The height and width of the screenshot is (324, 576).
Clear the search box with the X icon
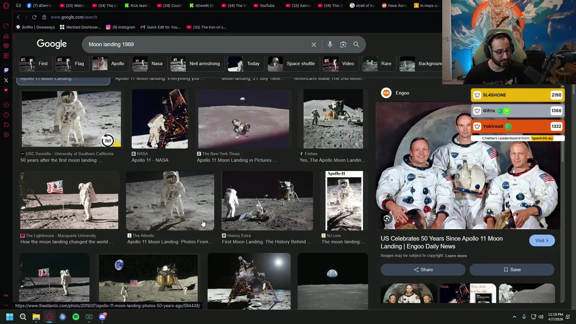[314, 45]
